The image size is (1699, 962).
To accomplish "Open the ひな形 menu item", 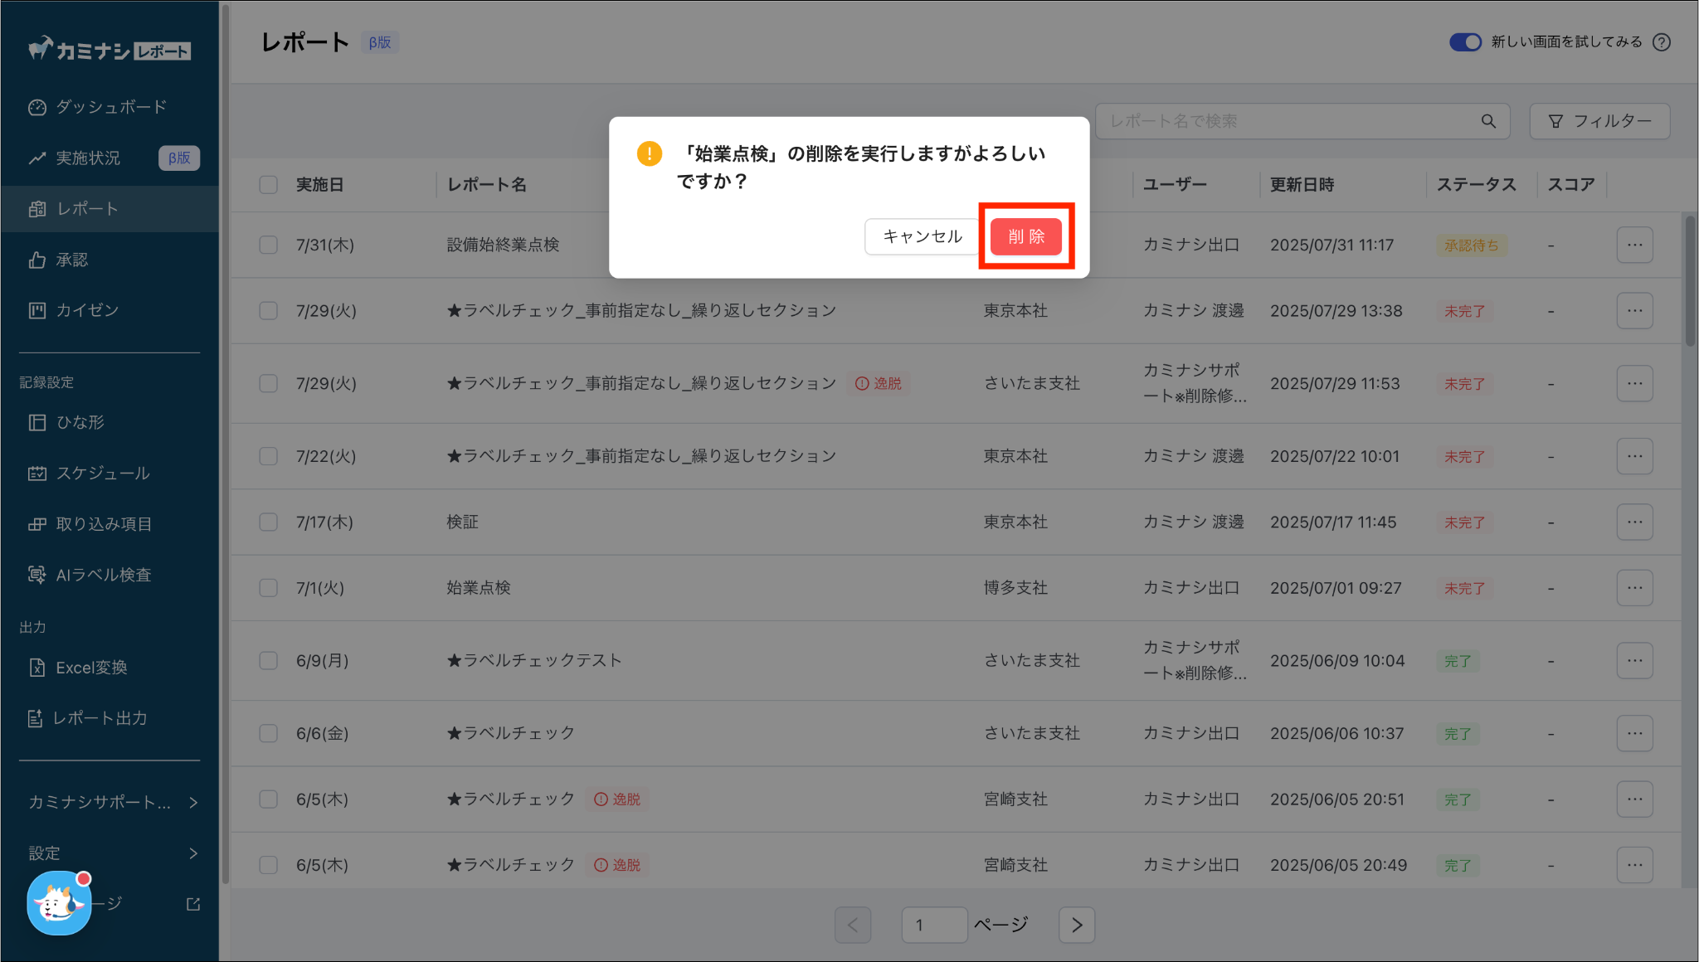I will click(x=80, y=422).
